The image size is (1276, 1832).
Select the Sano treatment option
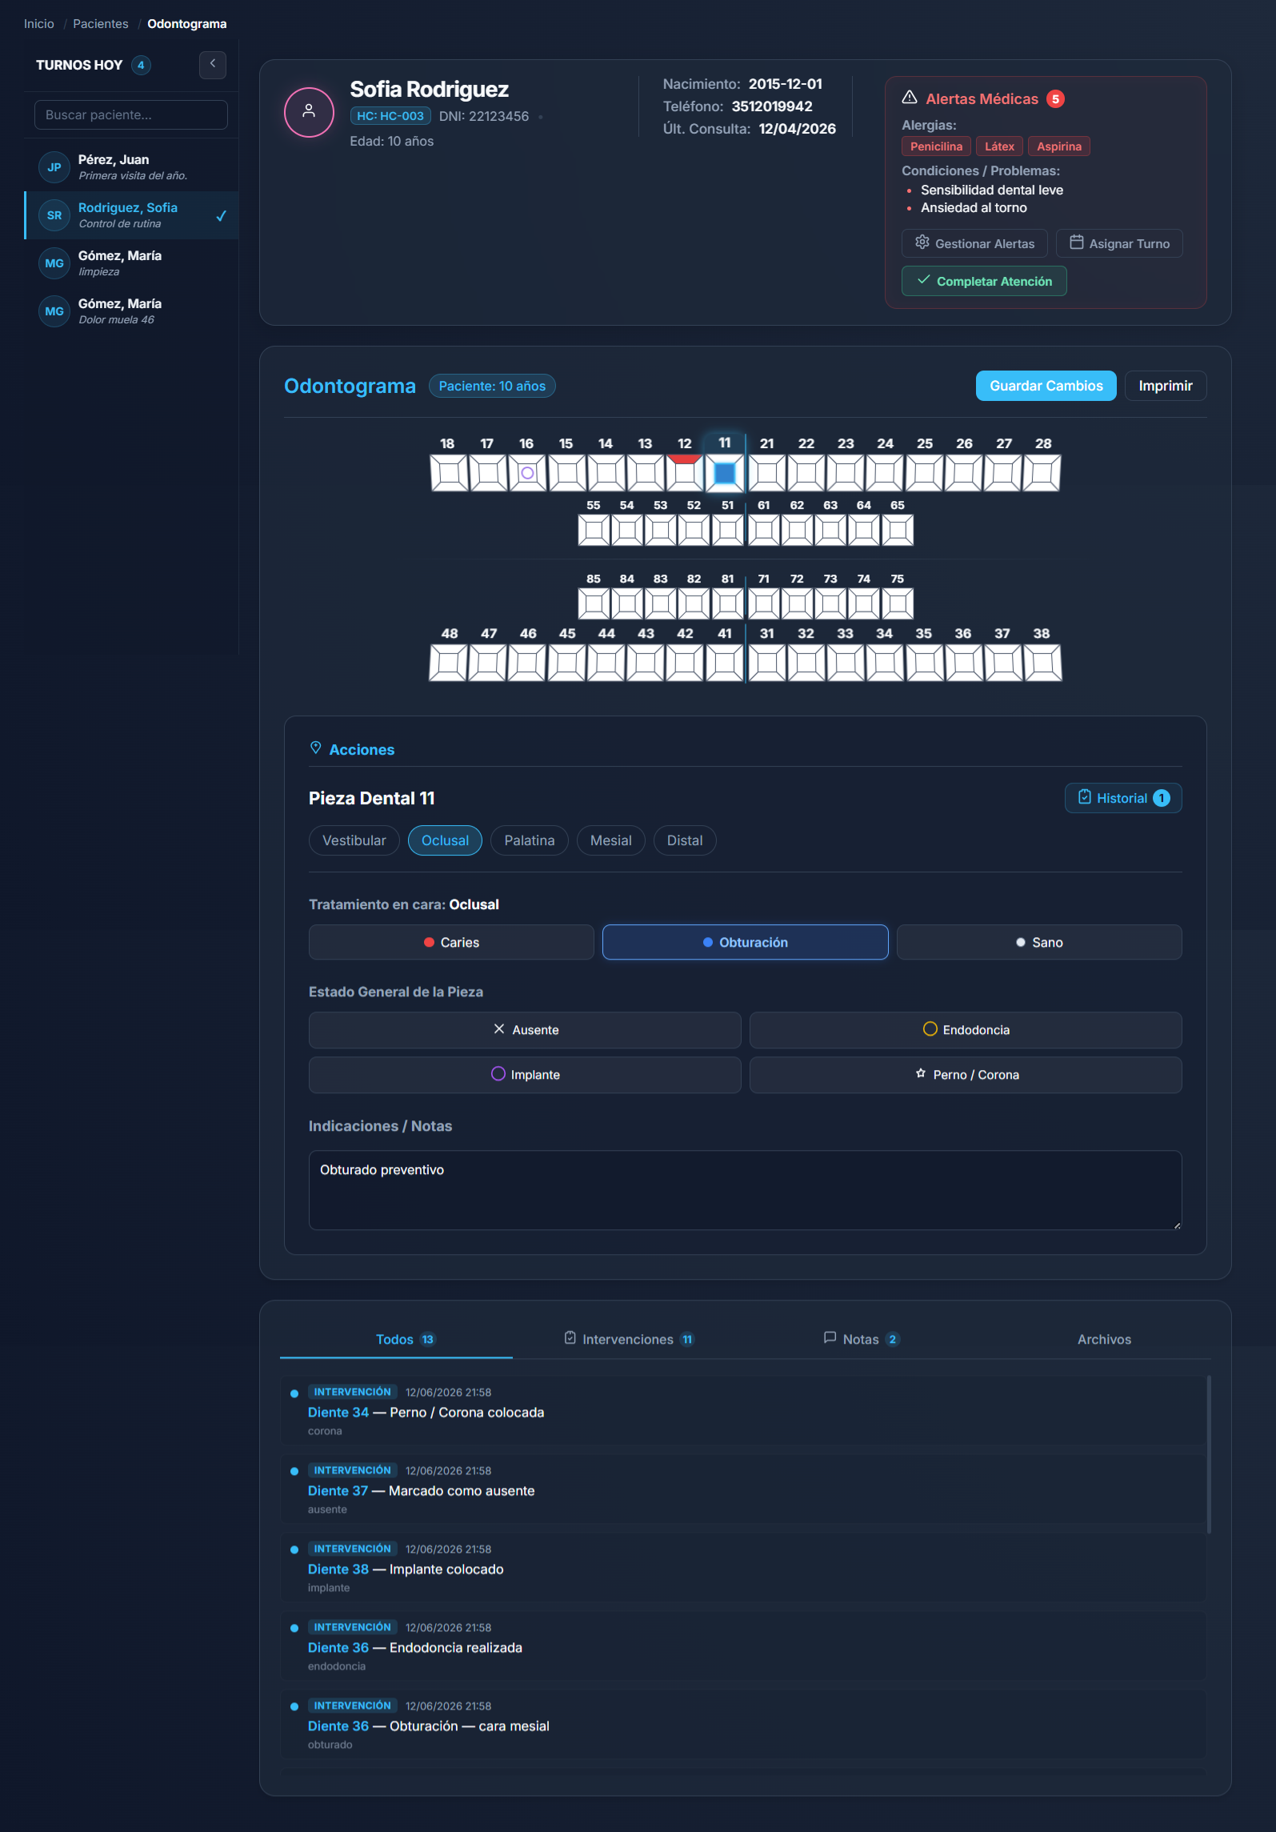1039,942
